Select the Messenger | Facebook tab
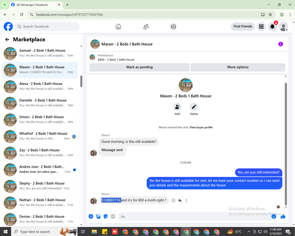Viewport: 295px width, 236px height. coord(36,5)
